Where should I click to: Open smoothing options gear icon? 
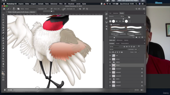80,9
